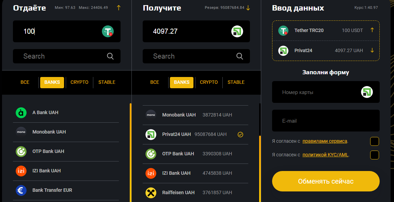Click the Privat24 icon in the card number field
The width and height of the screenshot is (394, 202).
pos(367,92)
